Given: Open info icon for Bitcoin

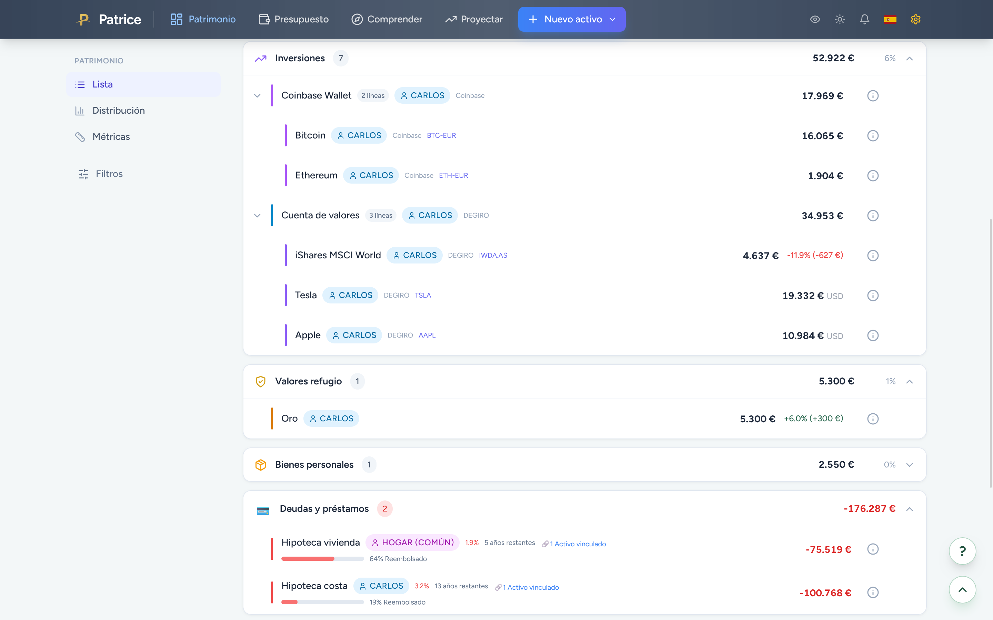Looking at the screenshot, I should (873, 136).
